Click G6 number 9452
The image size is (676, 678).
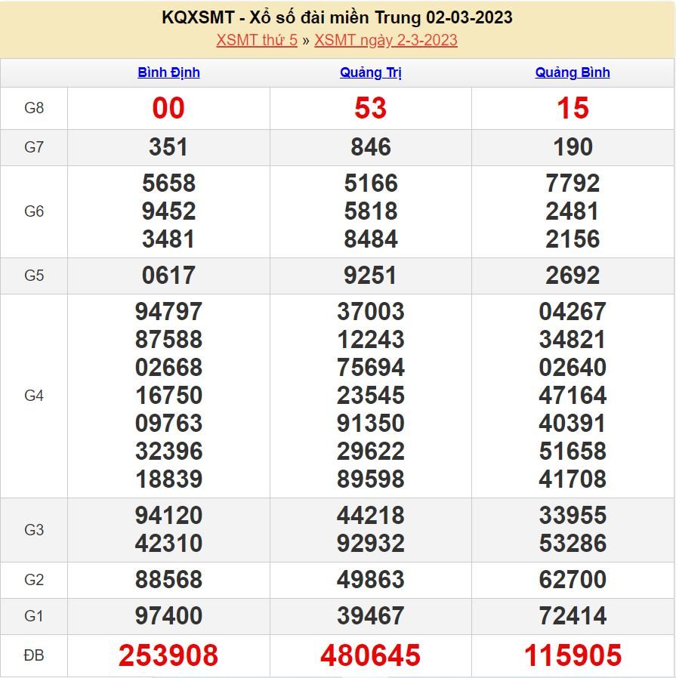click(168, 211)
